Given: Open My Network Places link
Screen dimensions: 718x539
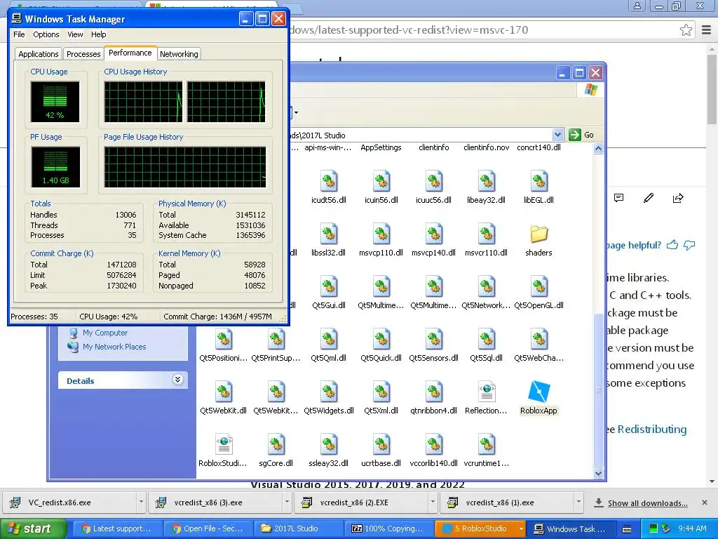Looking at the screenshot, I should (x=114, y=347).
